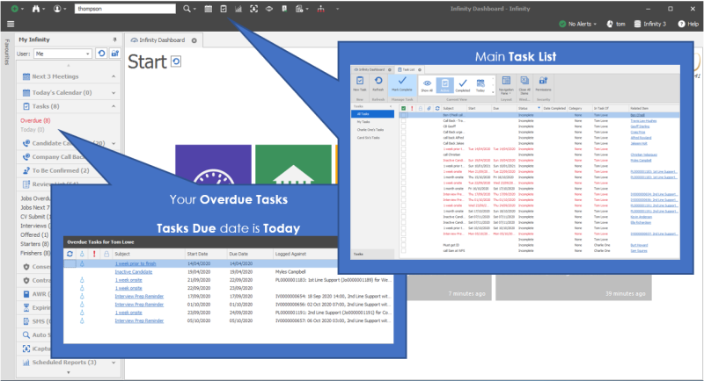
Task: Tick the checkbox in task list header
Action: click(403, 108)
